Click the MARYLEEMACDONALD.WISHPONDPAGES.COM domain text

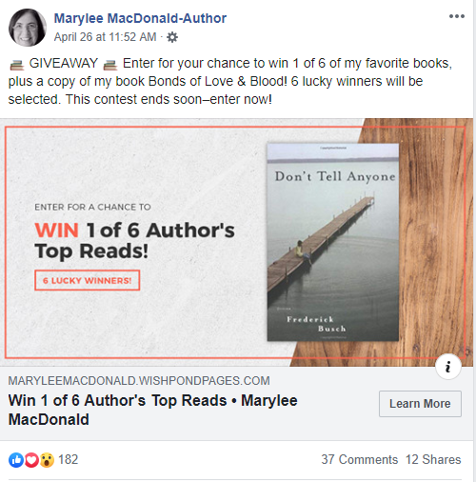[139, 380]
